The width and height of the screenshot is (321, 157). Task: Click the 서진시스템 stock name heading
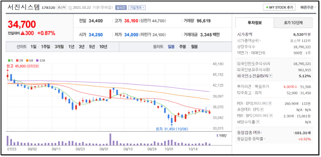pyautogui.click(x=24, y=7)
